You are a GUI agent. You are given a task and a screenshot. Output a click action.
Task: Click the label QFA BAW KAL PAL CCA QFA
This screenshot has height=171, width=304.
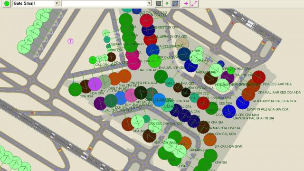click(x=275, y=101)
